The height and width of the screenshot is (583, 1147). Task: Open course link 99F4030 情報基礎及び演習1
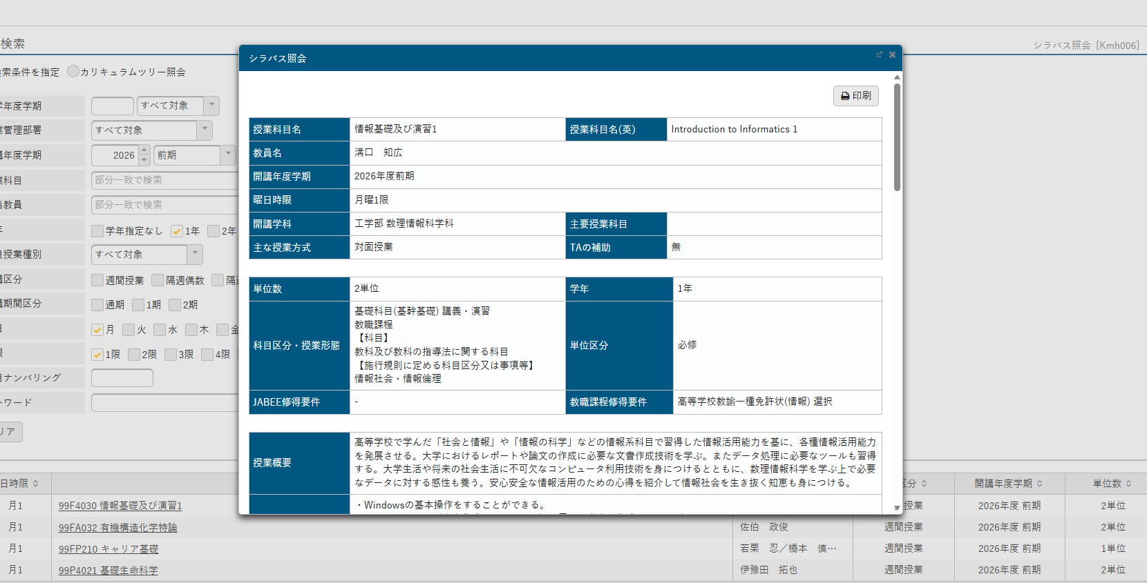pyautogui.click(x=120, y=506)
